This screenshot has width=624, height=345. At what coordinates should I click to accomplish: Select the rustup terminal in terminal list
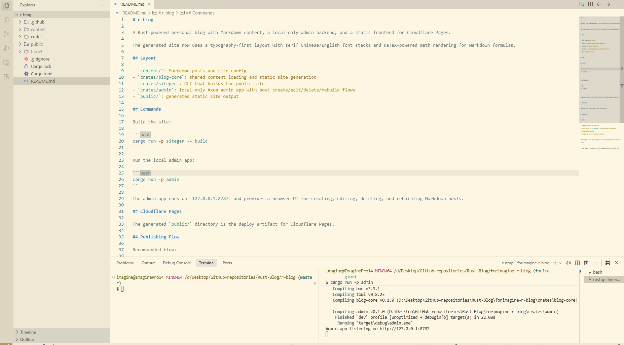[604, 280]
